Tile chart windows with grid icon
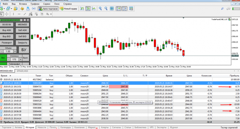The height and width of the screenshot is (129, 240). [x=112, y=9]
